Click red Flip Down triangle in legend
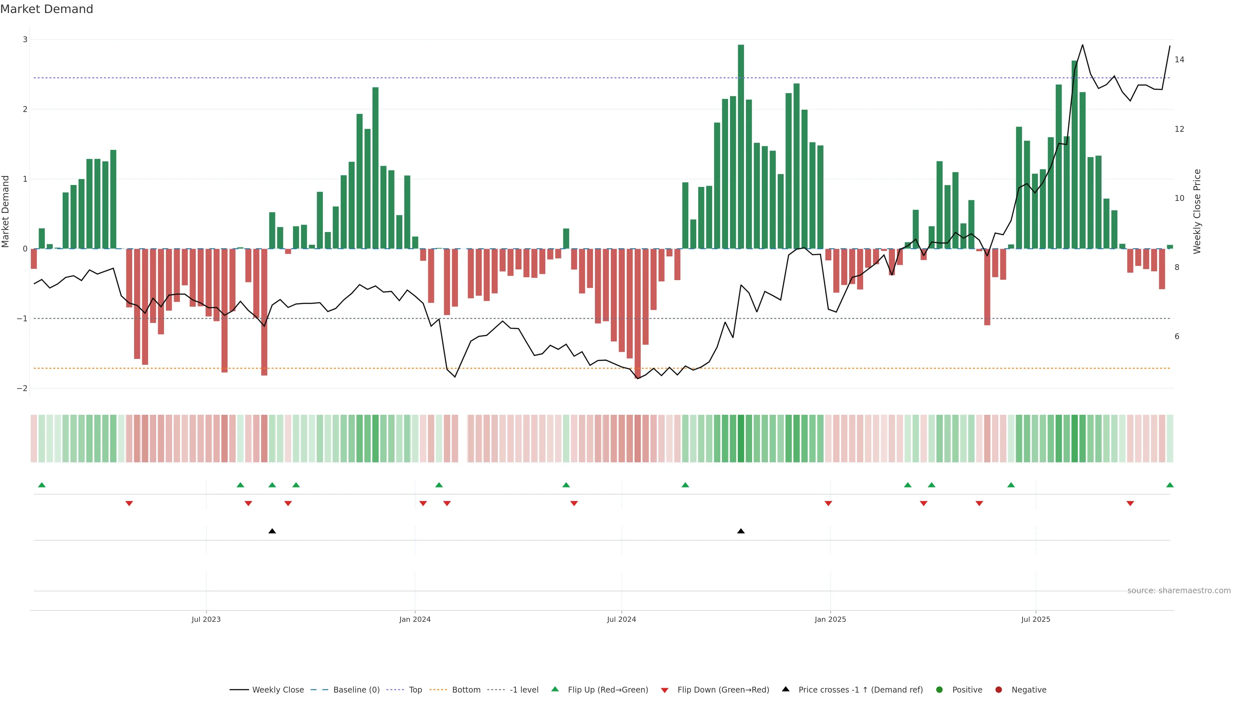The width and height of the screenshot is (1247, 701). click(665, 690)
